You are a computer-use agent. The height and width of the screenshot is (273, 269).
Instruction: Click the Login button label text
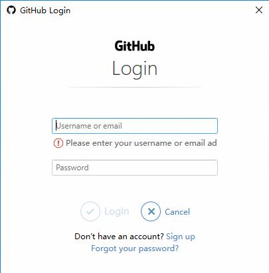pos(117,211)
